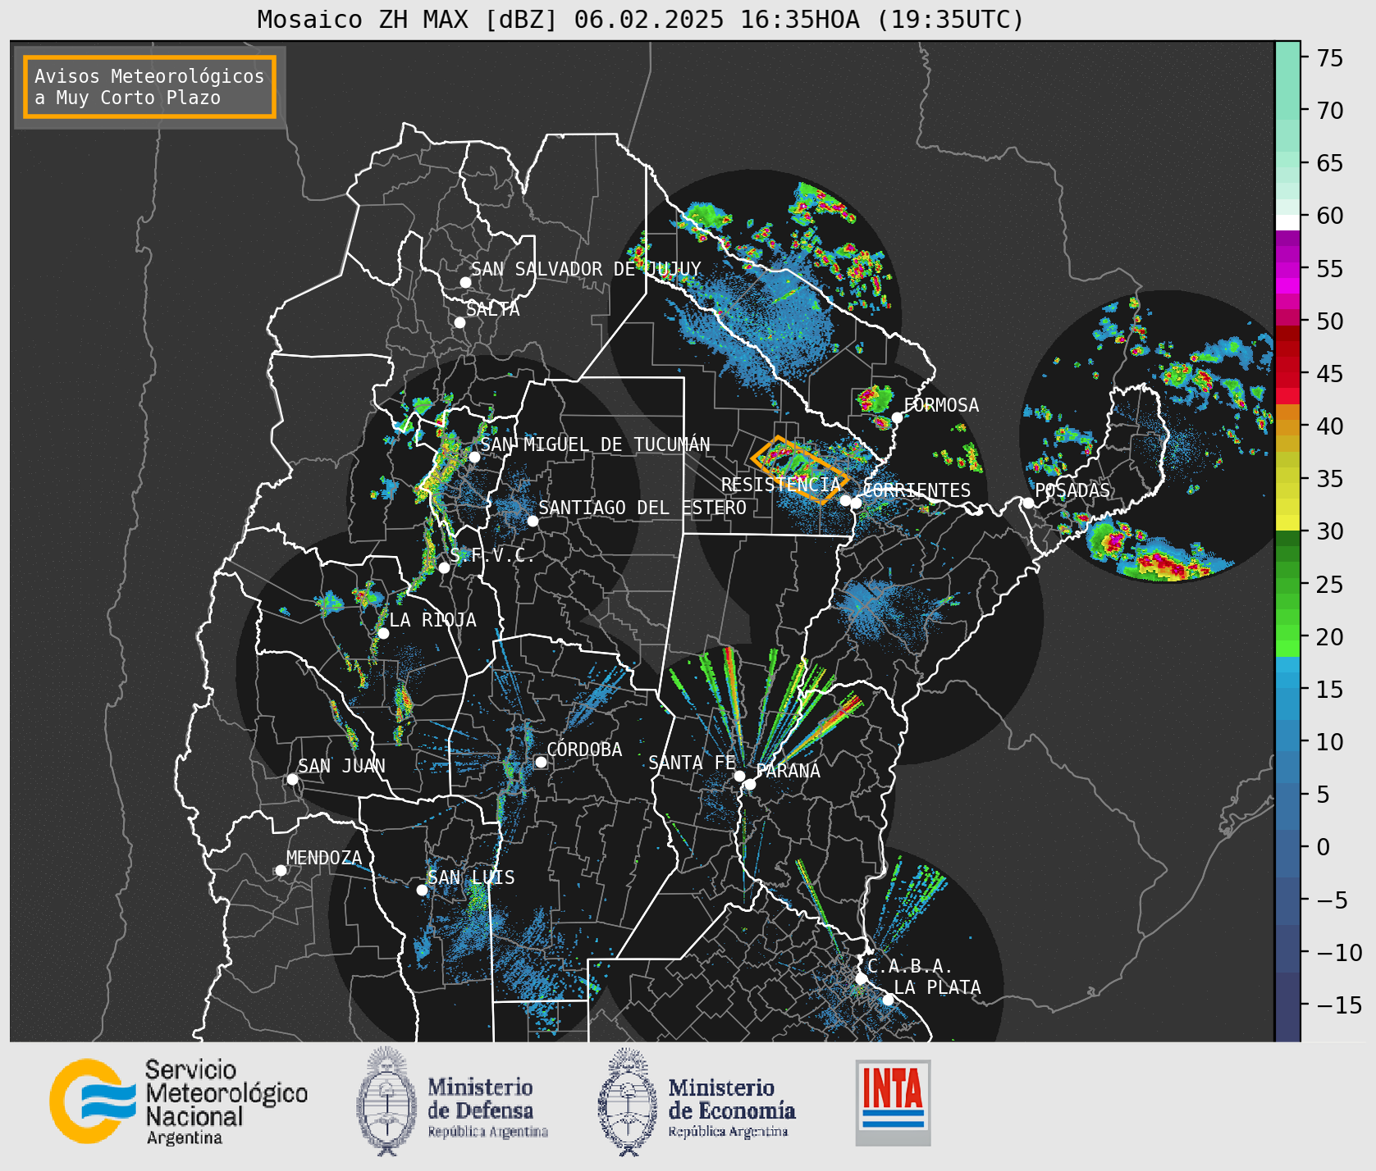
Task: Click the LA PLATA label text
Action: (x=937, y=987)
